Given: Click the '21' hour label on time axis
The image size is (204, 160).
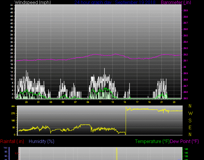Looking at the screenshot, I should click(162, 102).
